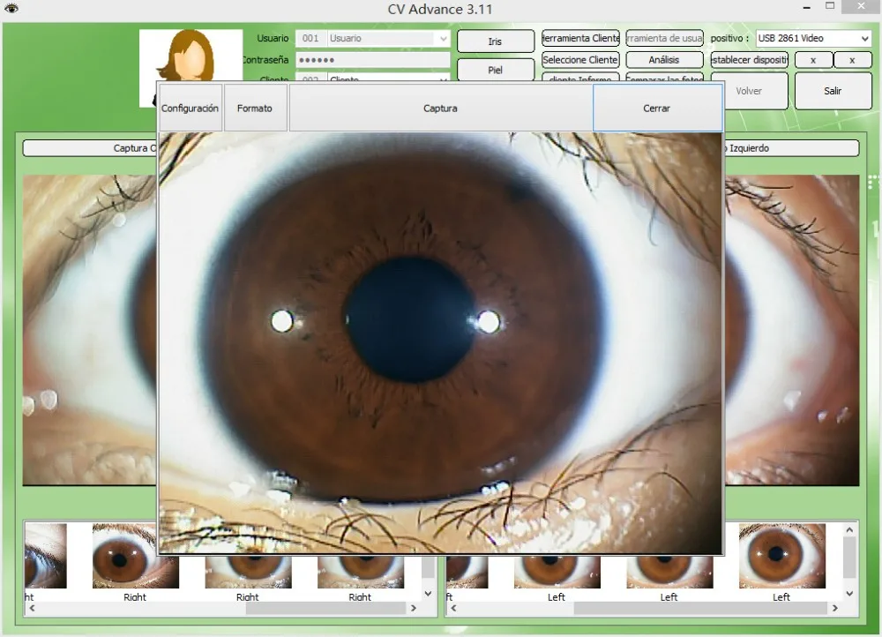Expand the Usuario combo box

pyautogui.click(x=442, y=39)
